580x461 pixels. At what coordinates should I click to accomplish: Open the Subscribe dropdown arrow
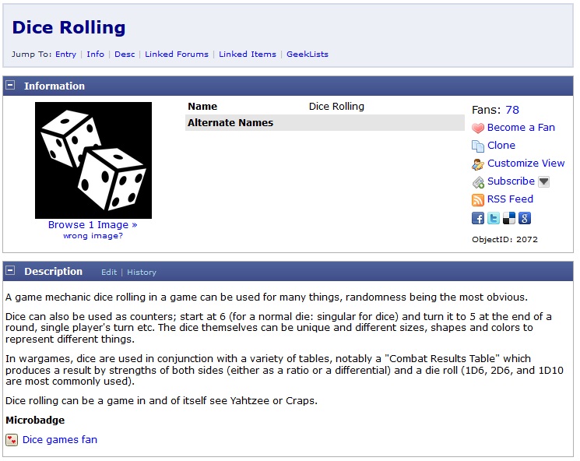click(x=543, y=181)
